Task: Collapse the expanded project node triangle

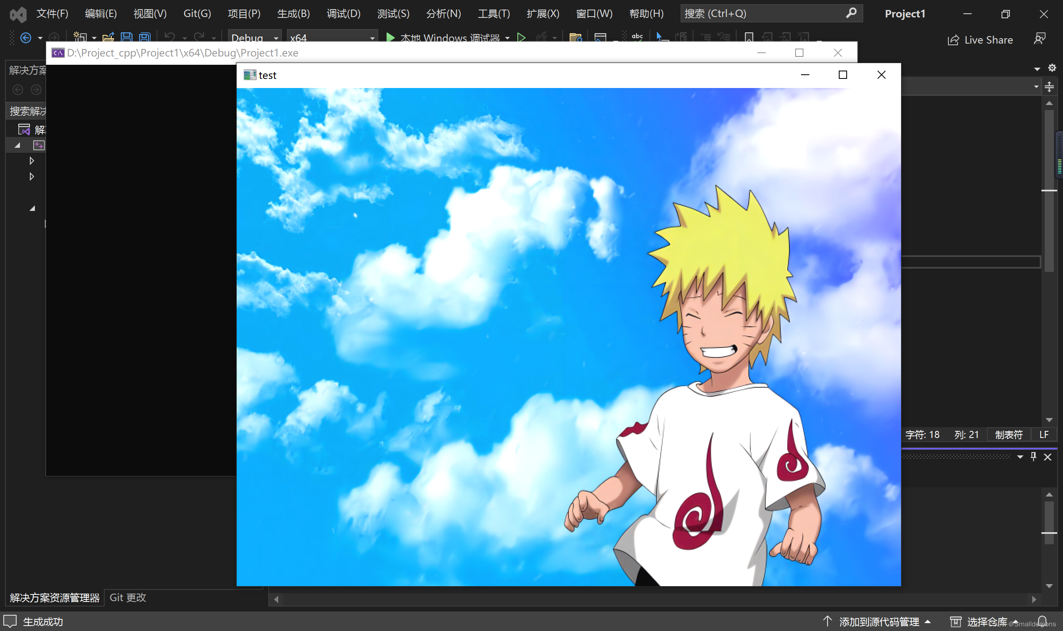Action: pyautogui.click(x=17, y=145)
